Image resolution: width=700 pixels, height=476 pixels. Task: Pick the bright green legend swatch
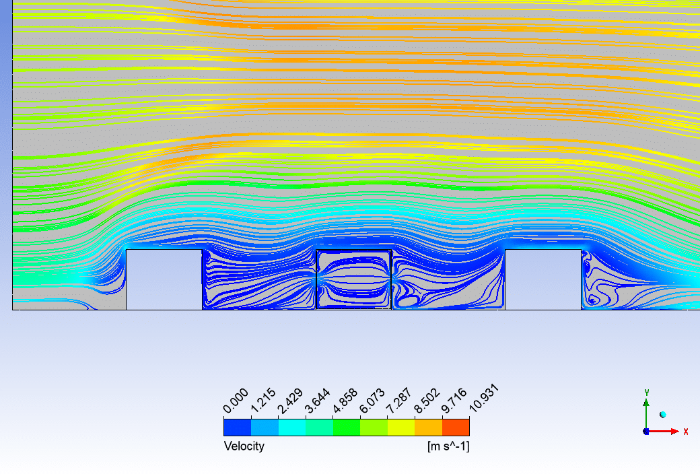347,428
